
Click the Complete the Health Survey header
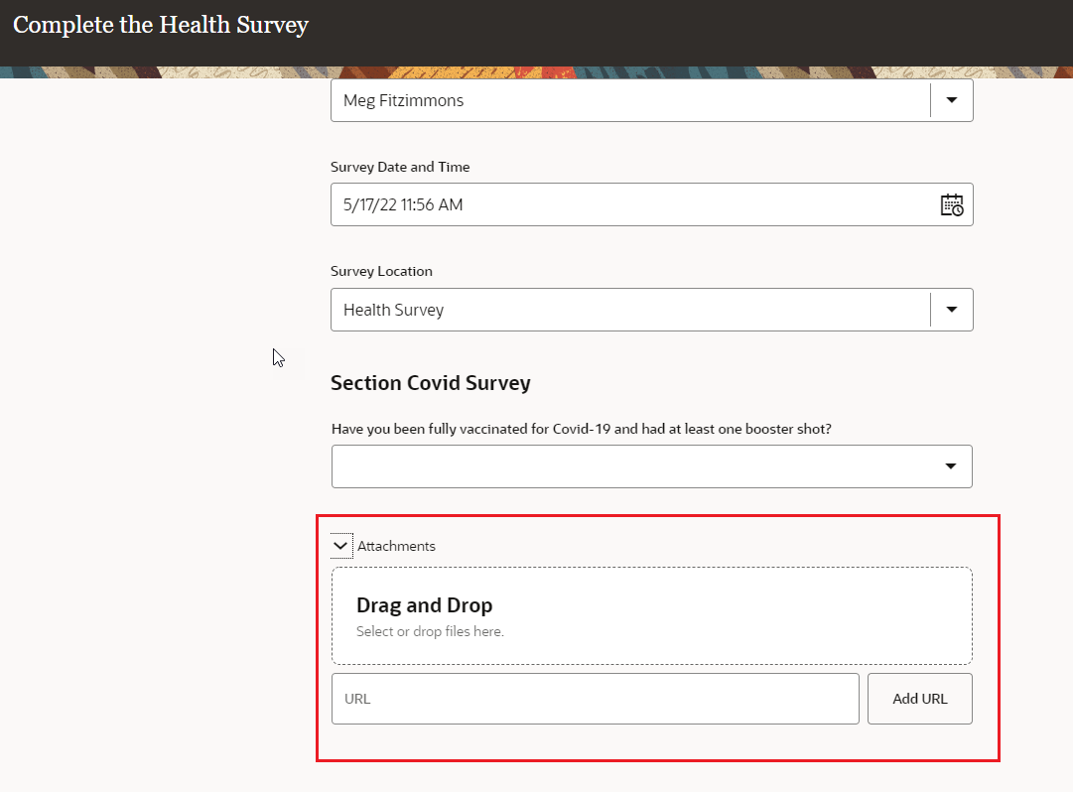point(160,25)
